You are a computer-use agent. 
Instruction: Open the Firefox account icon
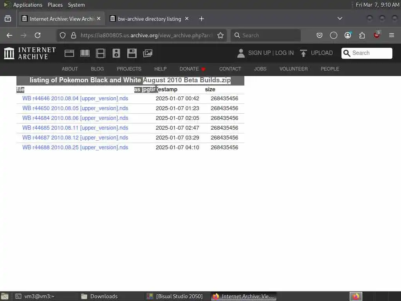348,35
